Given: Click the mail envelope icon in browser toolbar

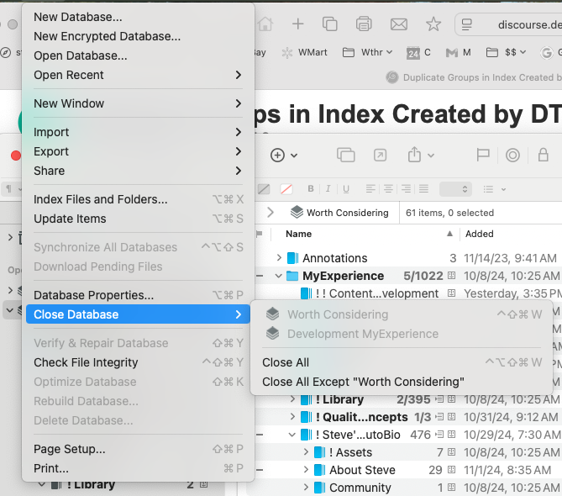Looking at the screenshot, I should 399,24.
